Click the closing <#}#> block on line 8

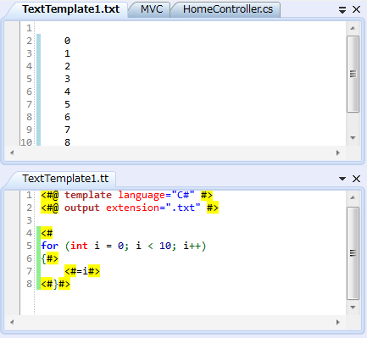[56, 284]
